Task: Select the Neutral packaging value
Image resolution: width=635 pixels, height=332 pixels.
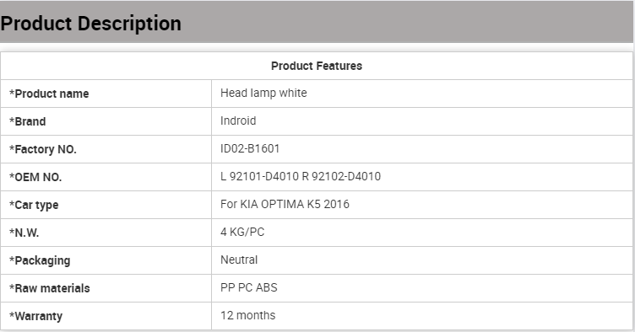Action: [x=239, y=260]
